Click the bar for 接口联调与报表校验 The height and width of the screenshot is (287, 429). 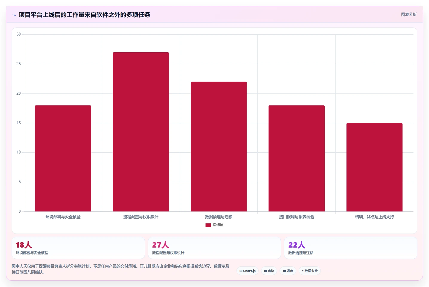point(297,158)
